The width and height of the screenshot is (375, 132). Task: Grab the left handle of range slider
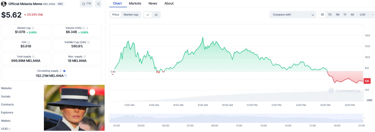[x=109, y=118]
